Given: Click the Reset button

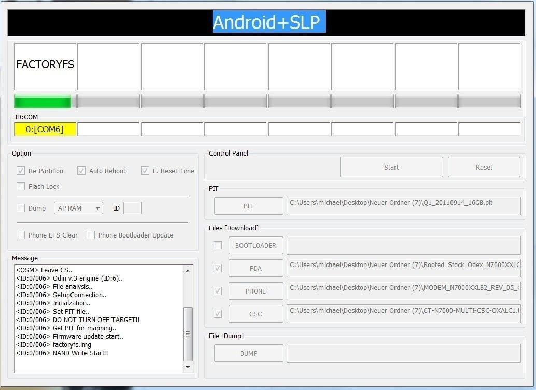Looking at the screenshot, I should [x=484, y=168].
